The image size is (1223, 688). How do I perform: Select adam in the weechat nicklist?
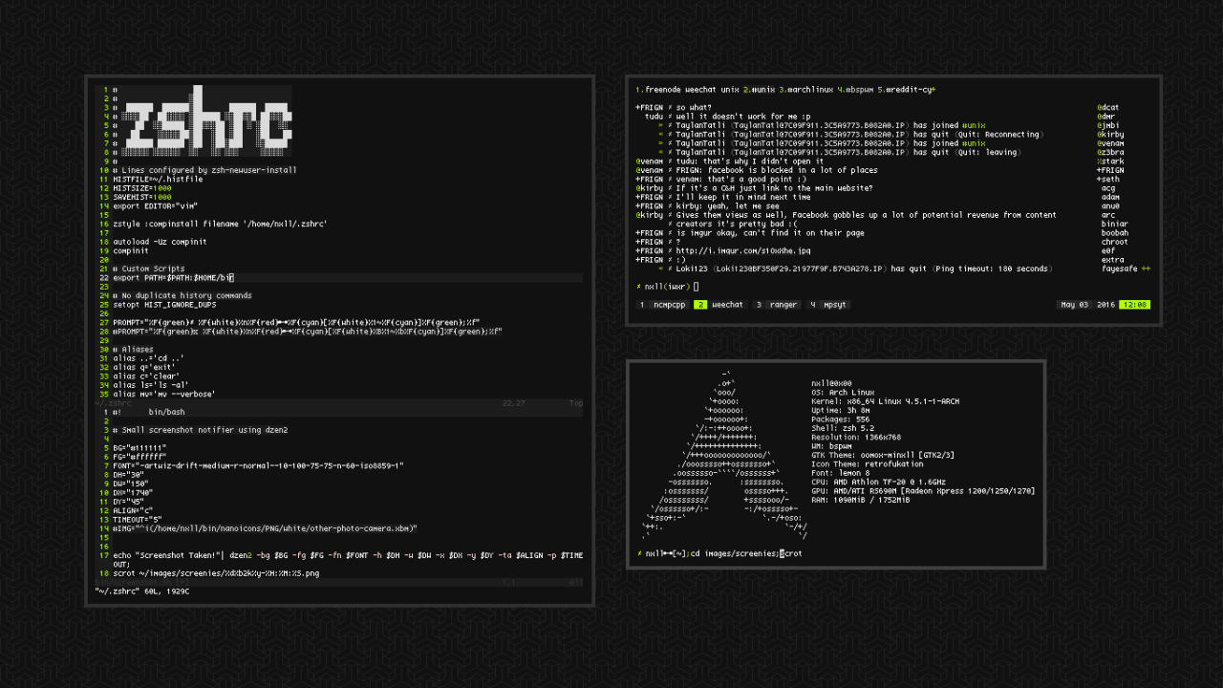(x=1110, y=197)
